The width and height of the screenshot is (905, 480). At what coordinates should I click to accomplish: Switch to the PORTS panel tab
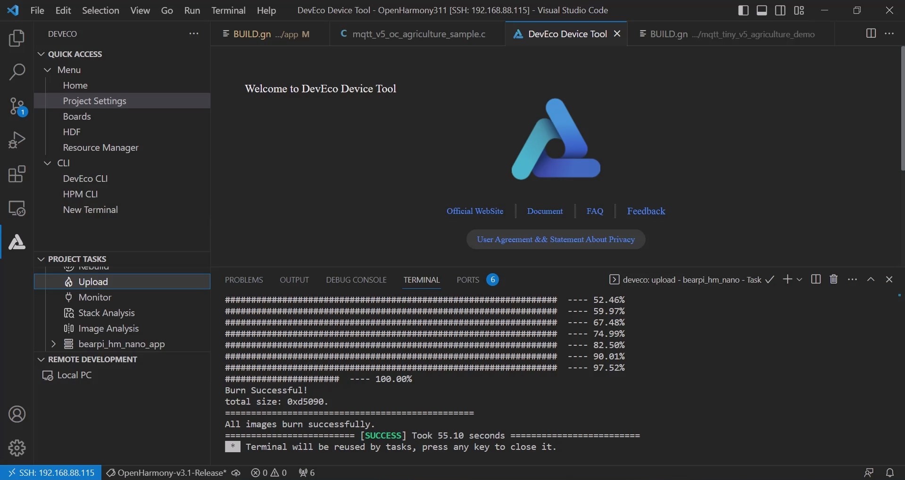[468, 280]
